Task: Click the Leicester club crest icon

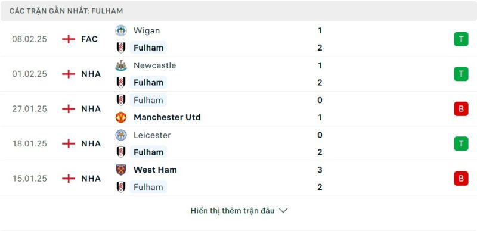Action: [x=121, y=135]
